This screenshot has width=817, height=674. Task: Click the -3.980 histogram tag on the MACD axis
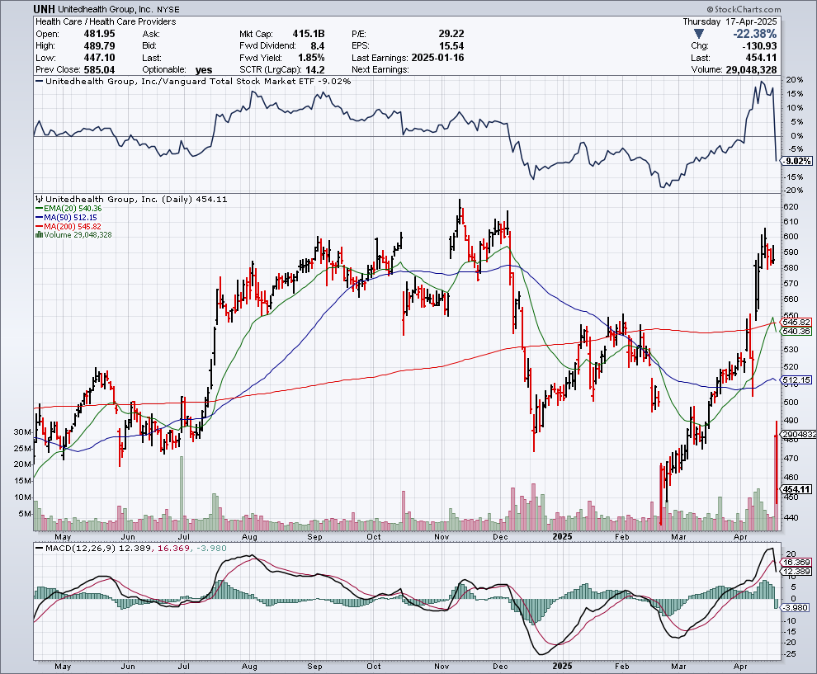(796, 608)
